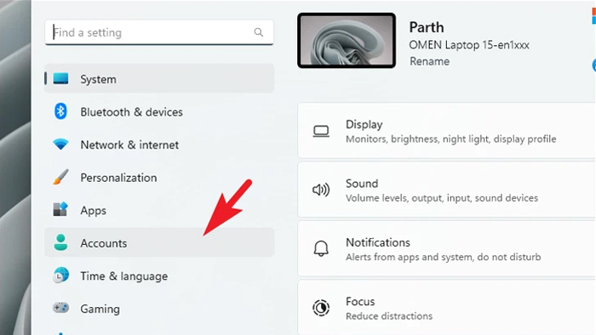Screen dimensions: 596x335
Task: Click the Wi-Fi Network icon
Action: click(x=60, y=145)
